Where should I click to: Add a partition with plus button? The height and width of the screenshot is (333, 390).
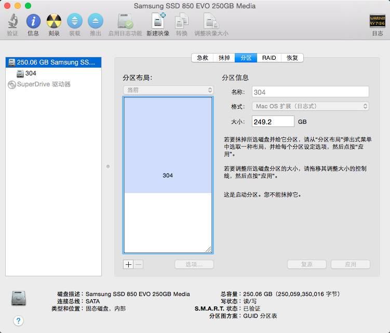tap(128, 264)
